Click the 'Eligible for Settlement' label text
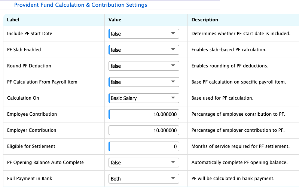This screenshot has width=299, height=188. coord(31,146)
